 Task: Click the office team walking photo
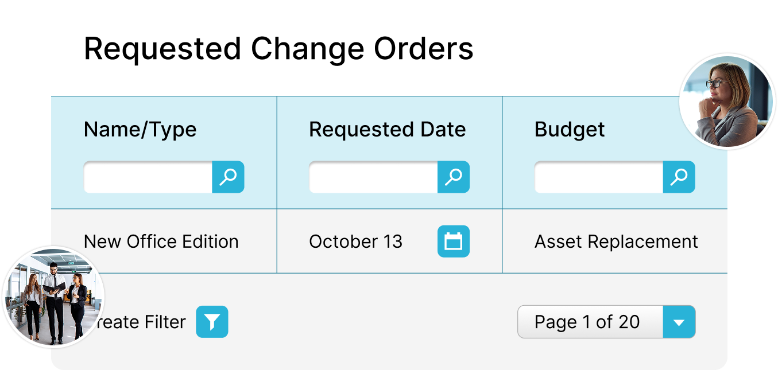(53, 297)
